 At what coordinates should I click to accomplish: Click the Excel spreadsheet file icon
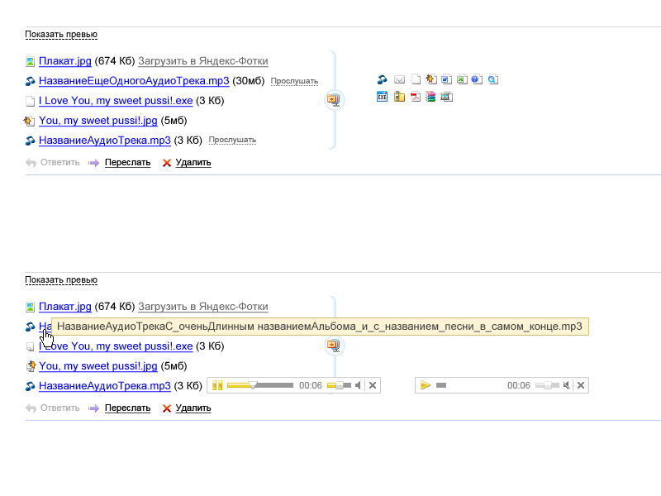click(x=462, y=80)
